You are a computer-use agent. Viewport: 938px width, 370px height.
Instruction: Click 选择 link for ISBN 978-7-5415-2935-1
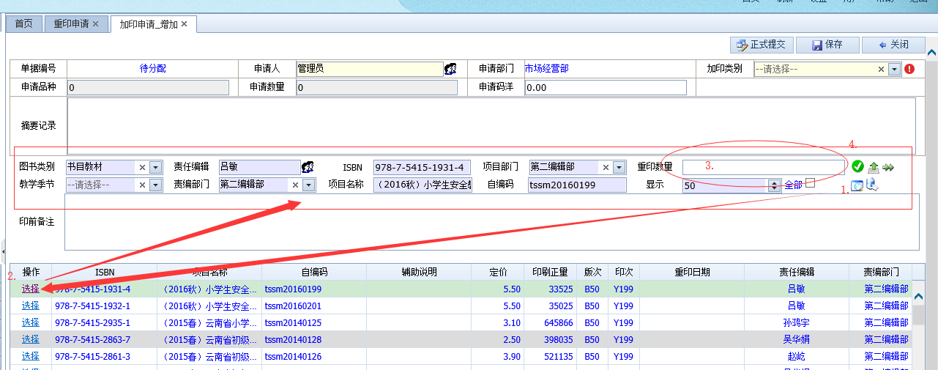[x=30, y=322]
